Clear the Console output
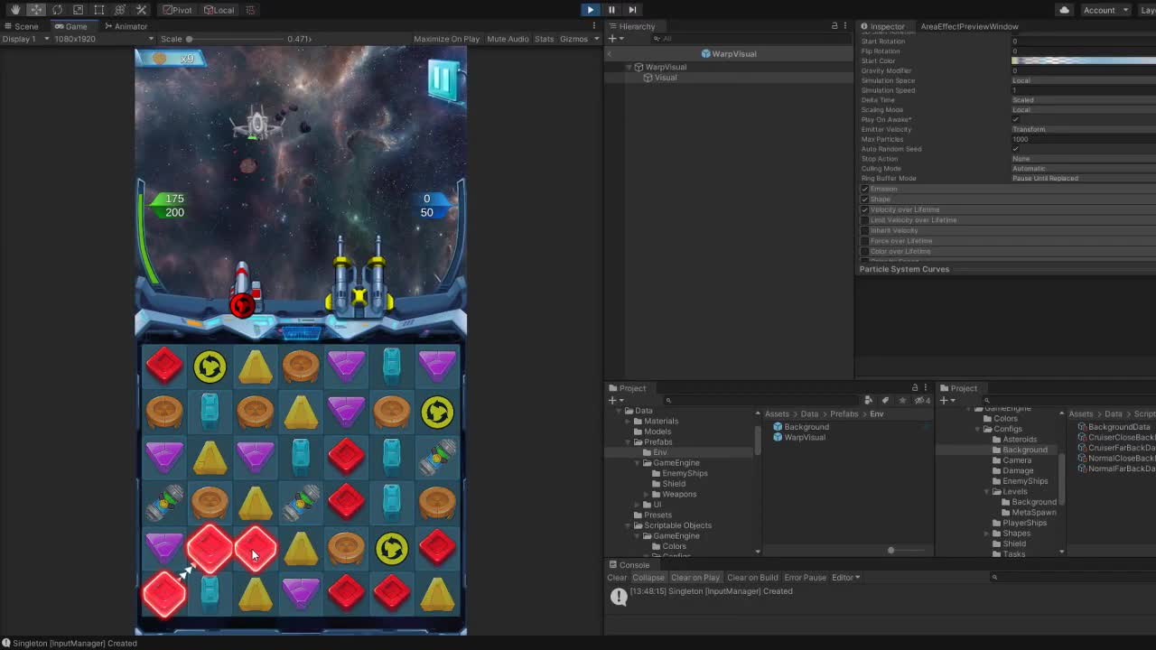Viewport: 1156px width, 650px height. [617, 577]
